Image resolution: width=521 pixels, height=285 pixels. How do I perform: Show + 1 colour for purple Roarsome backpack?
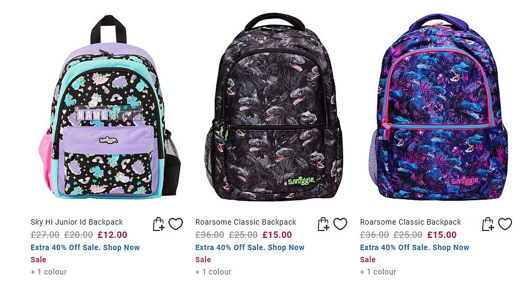378,272
